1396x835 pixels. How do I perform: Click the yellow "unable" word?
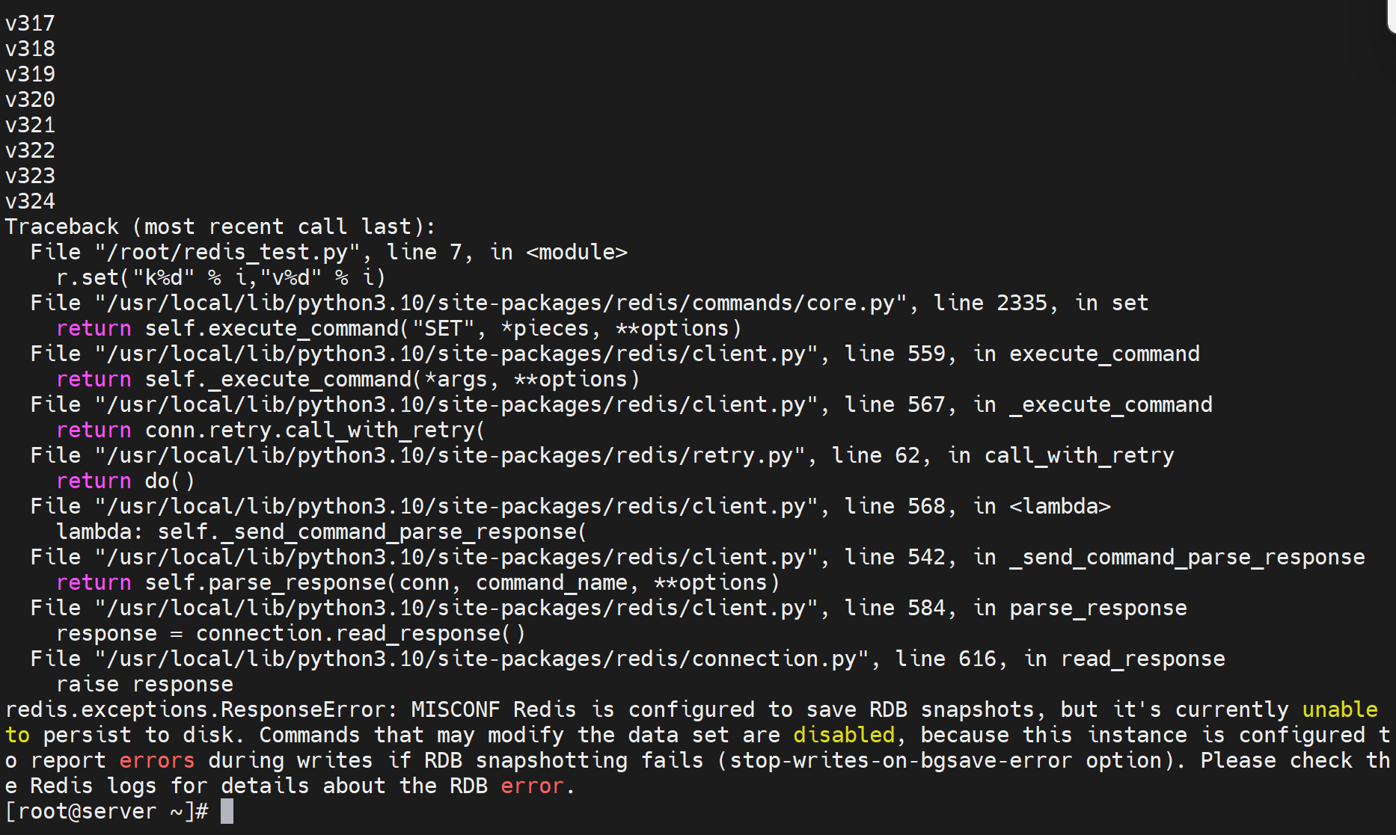1339,709
